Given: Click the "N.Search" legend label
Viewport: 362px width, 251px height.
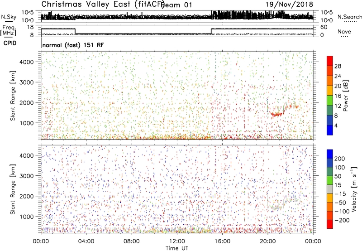Looking at the screenshot, I should click(x=349, y=17).
